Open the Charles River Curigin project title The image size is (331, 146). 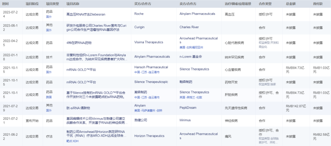96,28
